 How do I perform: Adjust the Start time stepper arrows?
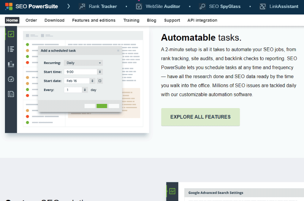100,72
